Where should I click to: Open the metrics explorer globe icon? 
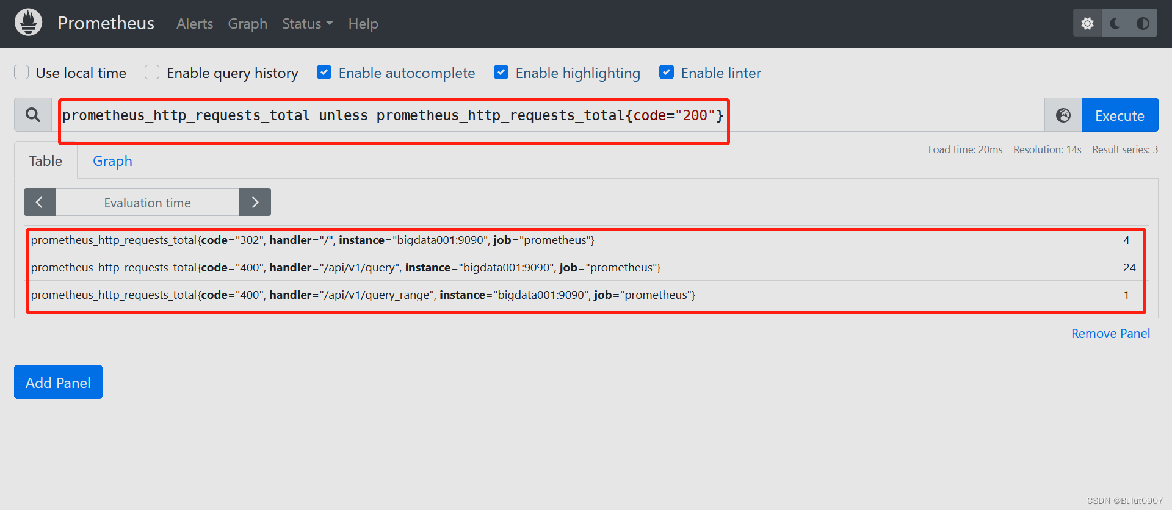pyautogui.click(x=1063, y=115)
